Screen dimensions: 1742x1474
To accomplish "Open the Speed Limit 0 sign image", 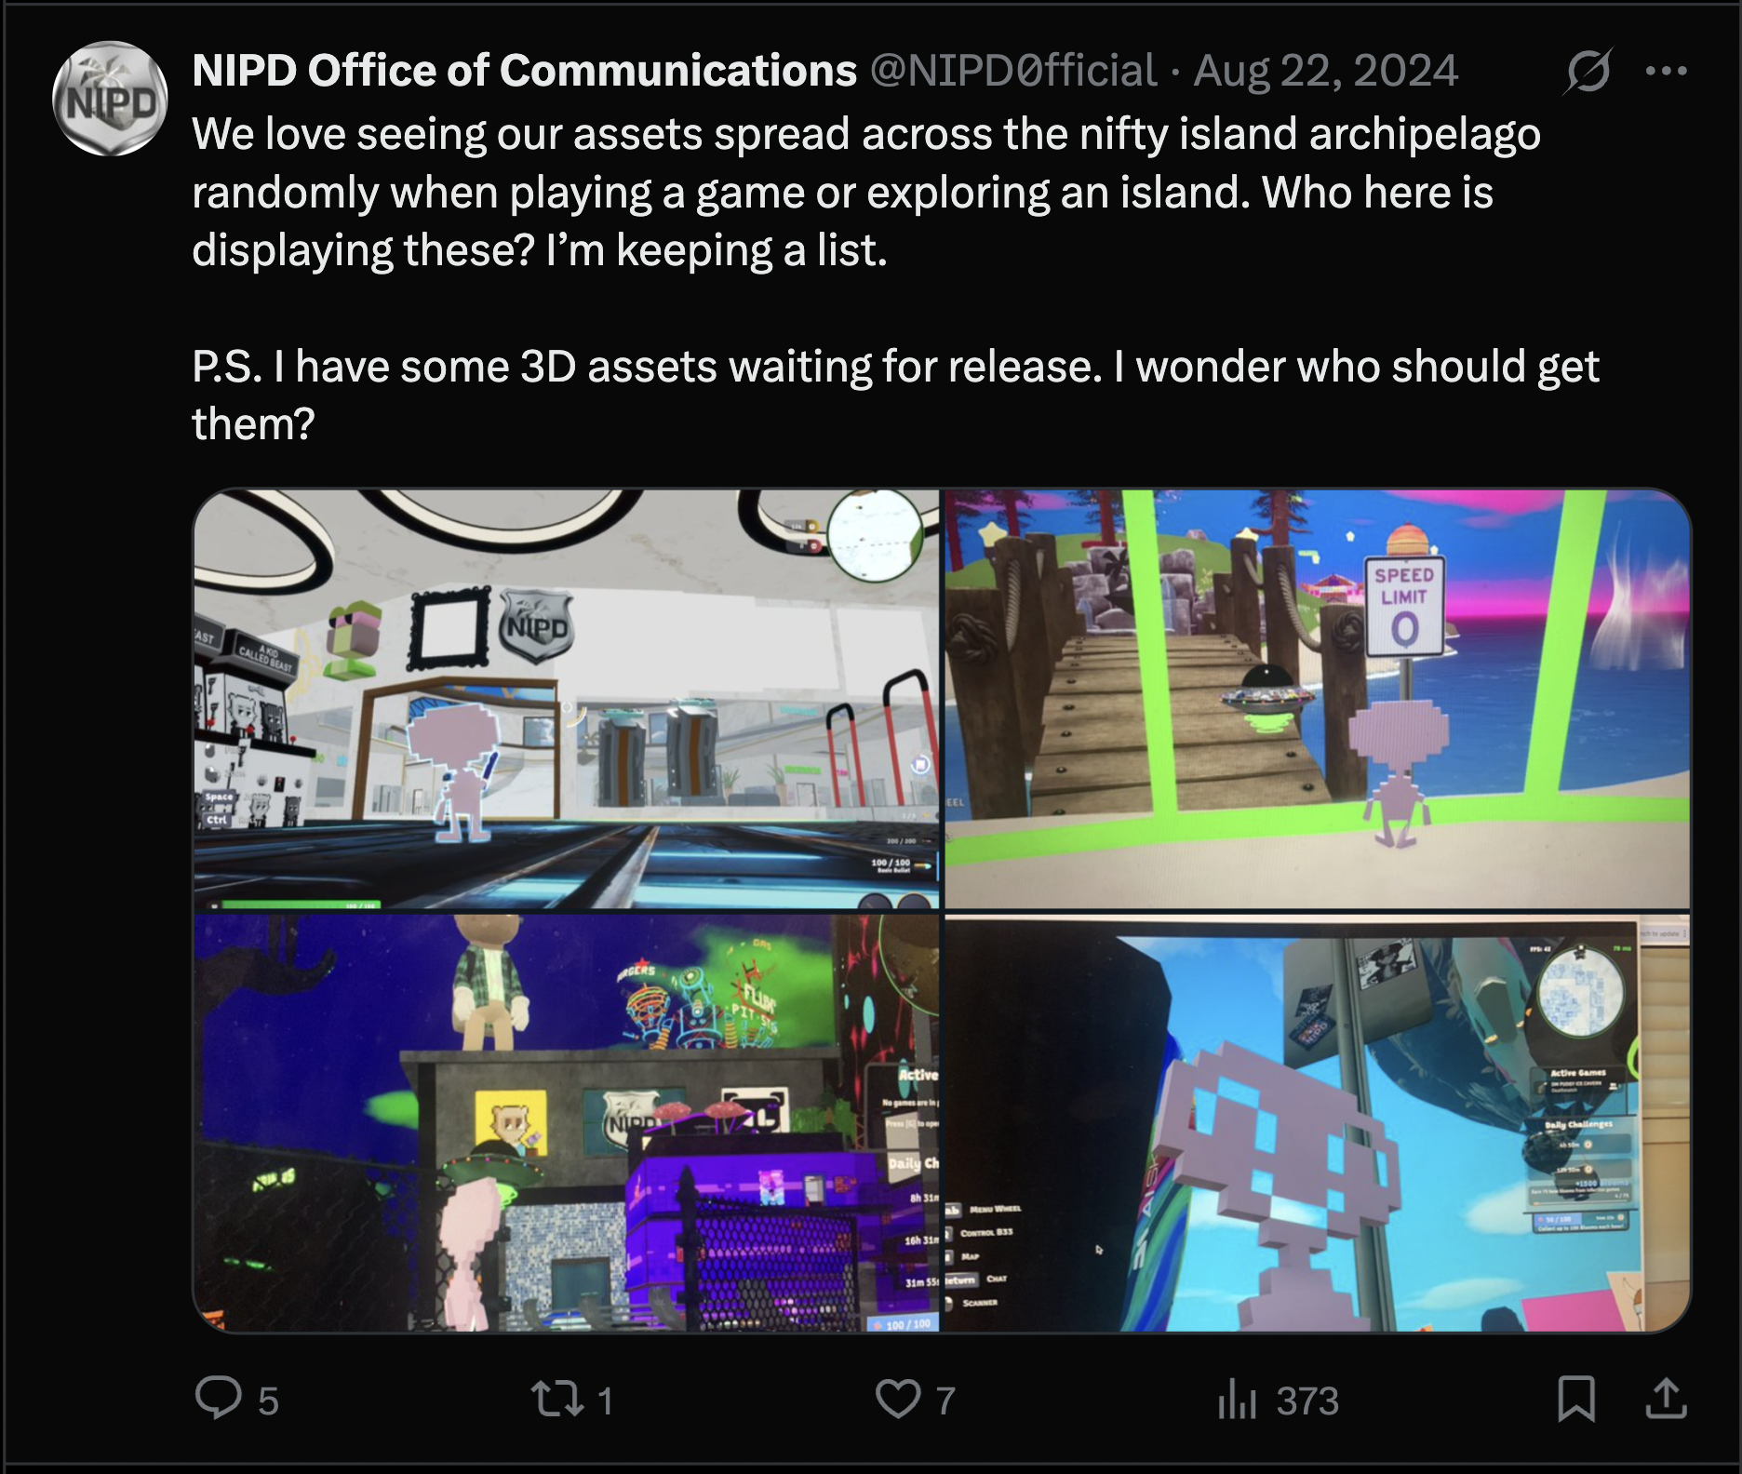I will [1318, 699].
